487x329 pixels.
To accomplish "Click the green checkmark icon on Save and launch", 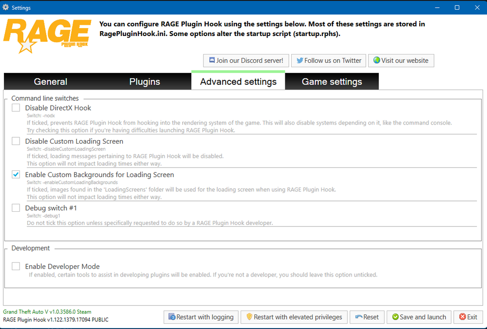I will point(395,317).
